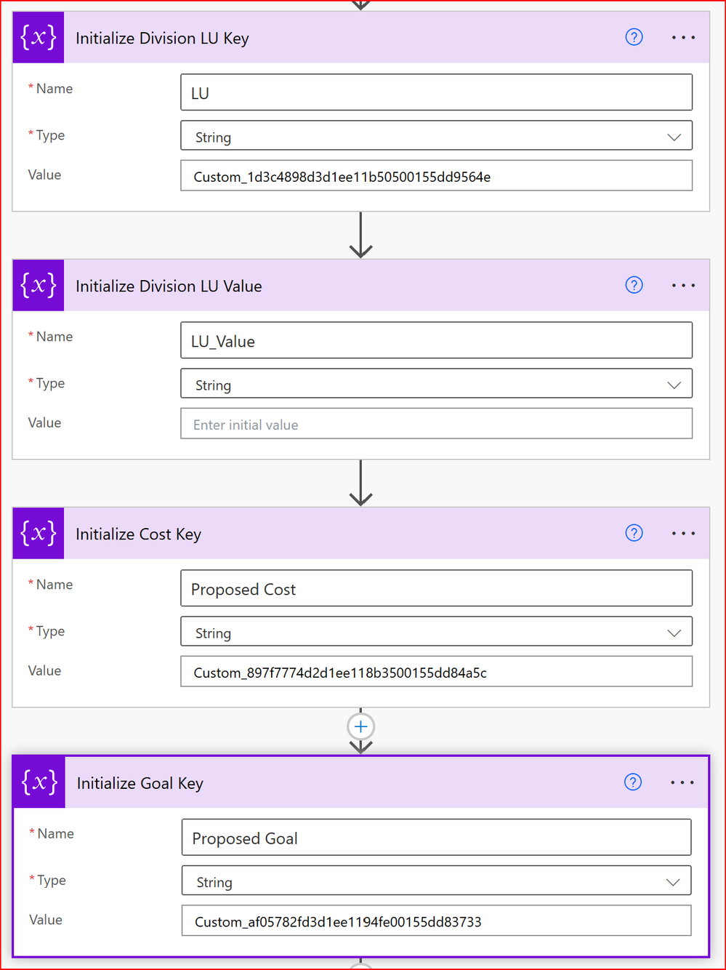Viewport: 726px width, 970px height.
Task: Open ellipsis menu of Initialize Goal Key
Action: click(682, 783)
